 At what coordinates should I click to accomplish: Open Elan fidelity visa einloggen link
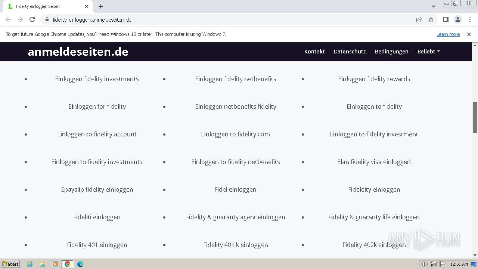point(374,162)
